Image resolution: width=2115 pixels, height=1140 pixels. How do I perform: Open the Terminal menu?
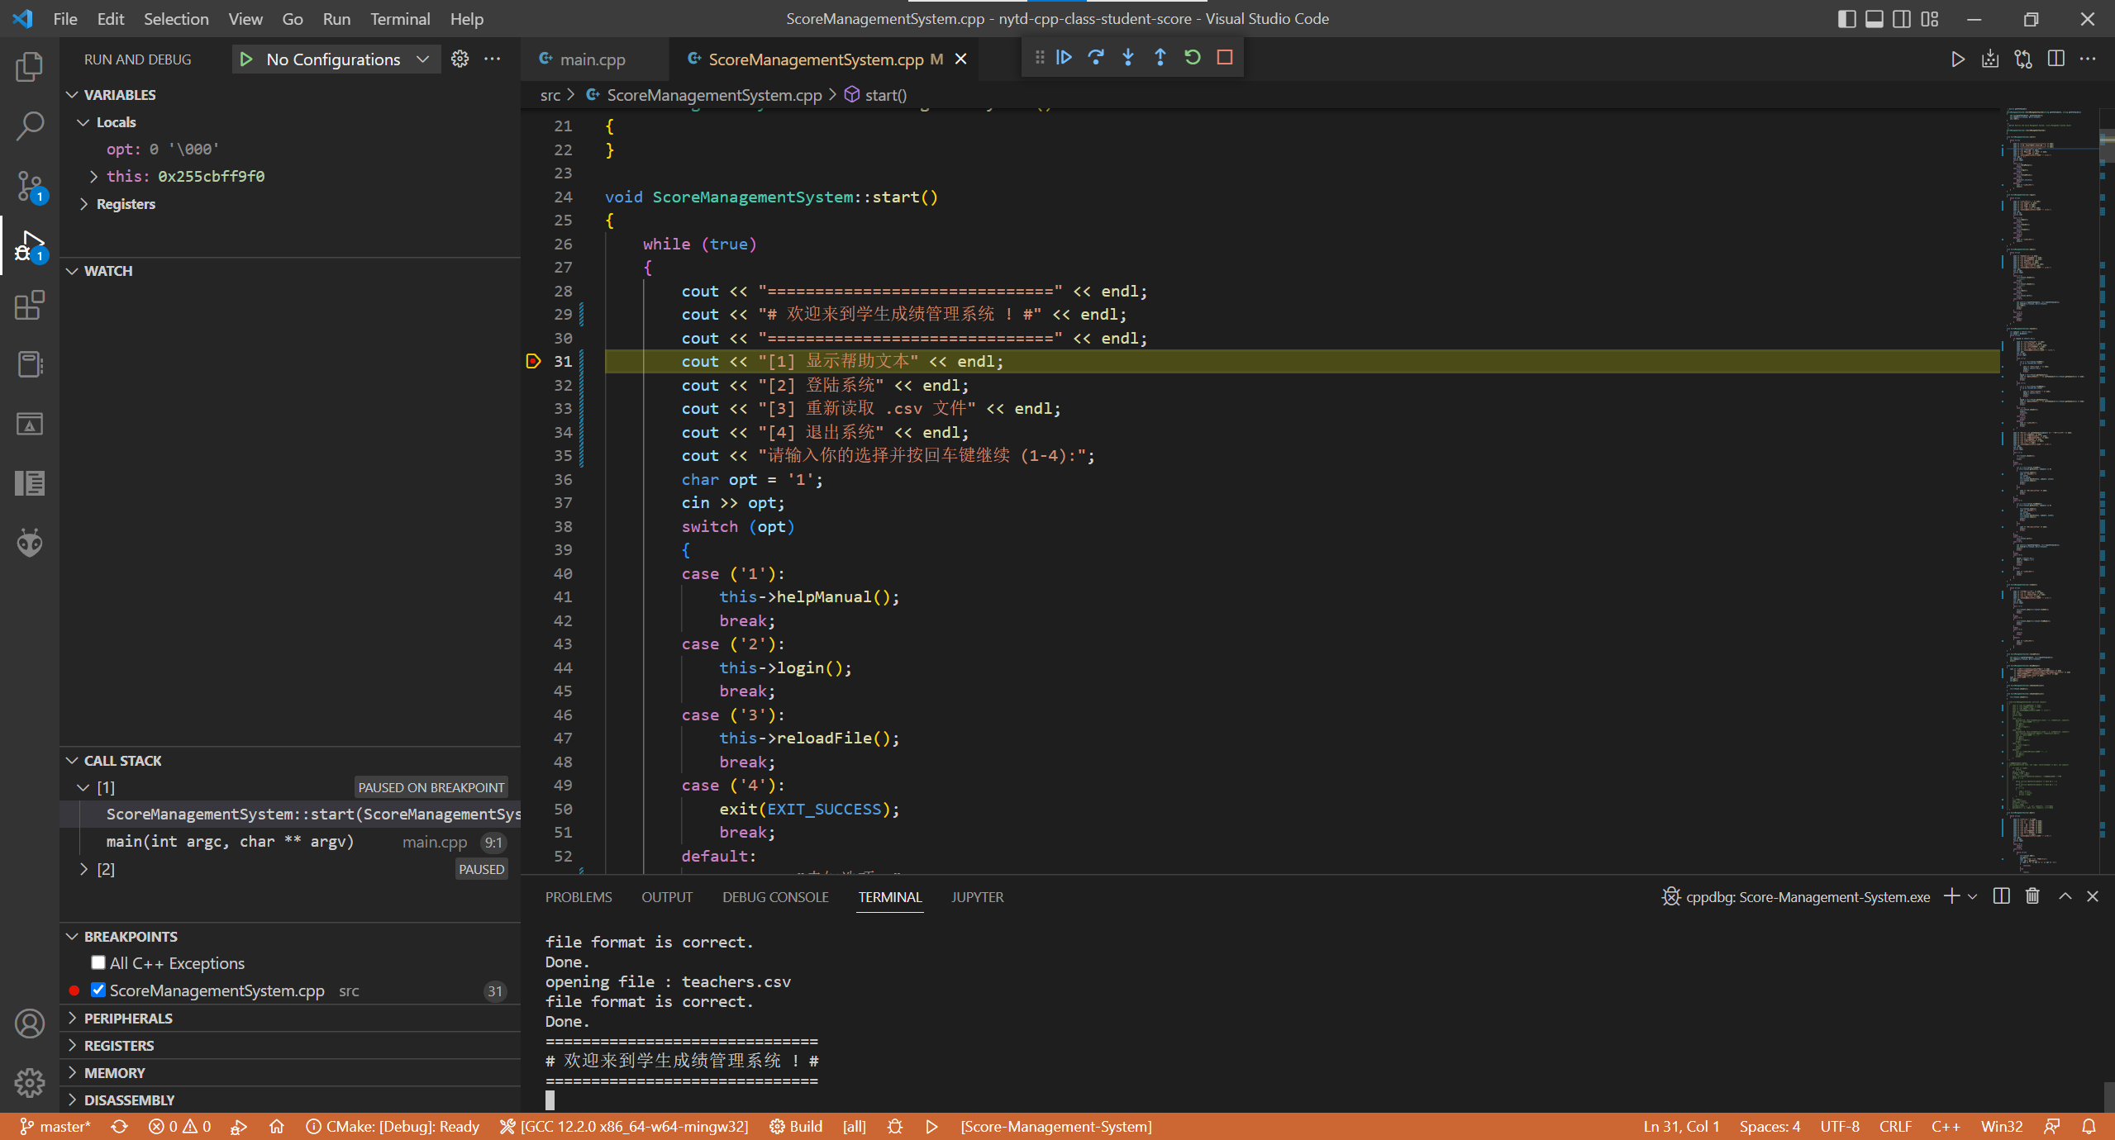pyautogui.click(x=399, y=18)
